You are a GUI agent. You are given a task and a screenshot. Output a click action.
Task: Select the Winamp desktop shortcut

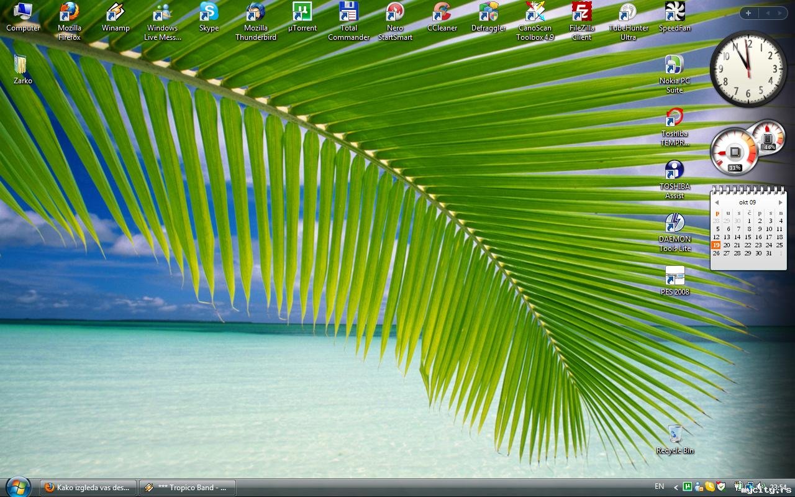[x=116, y=17]
